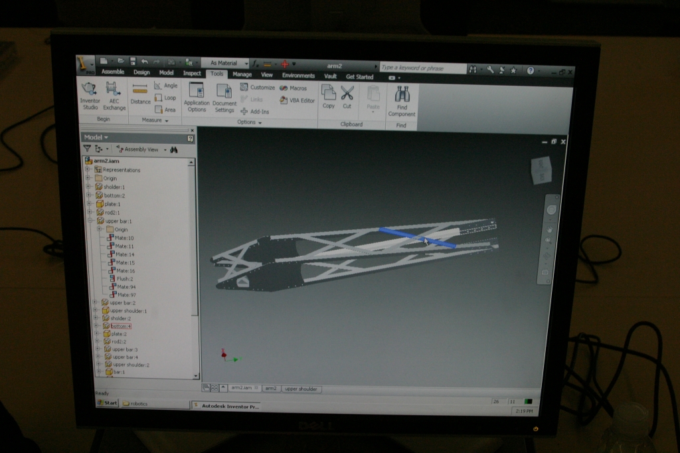Switch to the Design ribbon tab
The image size is (680, 453).
coord(141,72)
